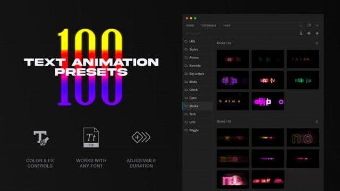Open the Styles category
The height and width of the screenshot is (191, 340).
(x=198, y=49)
